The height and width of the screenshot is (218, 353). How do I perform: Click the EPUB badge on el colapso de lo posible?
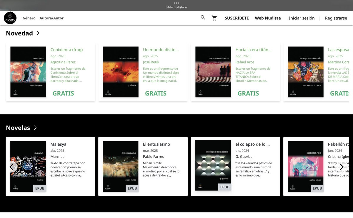pyautogui.click(x=224, y=187)
